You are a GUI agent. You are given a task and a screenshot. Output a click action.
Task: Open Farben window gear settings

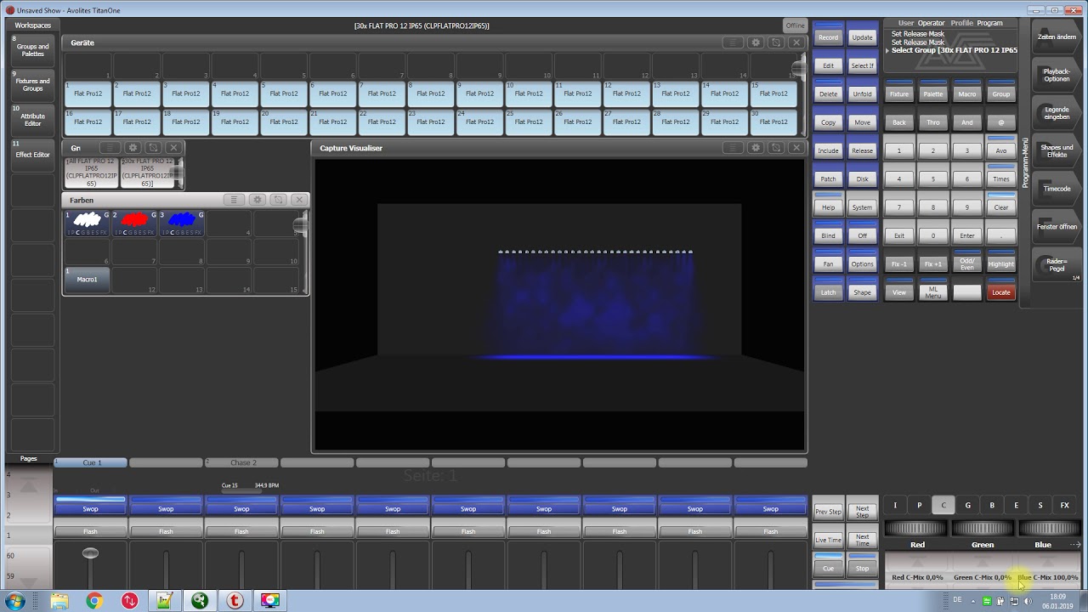(x=258, y=200)
